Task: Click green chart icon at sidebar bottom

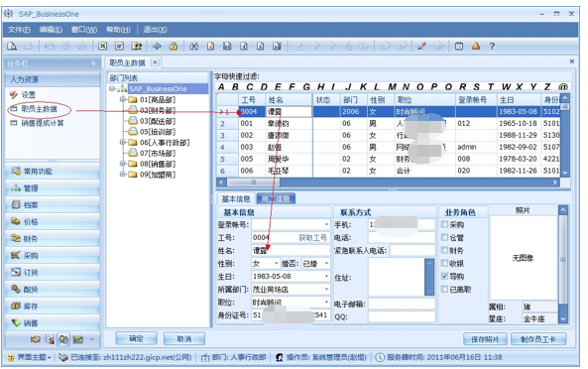Action: point(78,340)
